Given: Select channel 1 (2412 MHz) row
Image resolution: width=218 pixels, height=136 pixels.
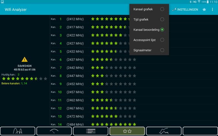Looking at the screenshot, I should click(90, 19).
